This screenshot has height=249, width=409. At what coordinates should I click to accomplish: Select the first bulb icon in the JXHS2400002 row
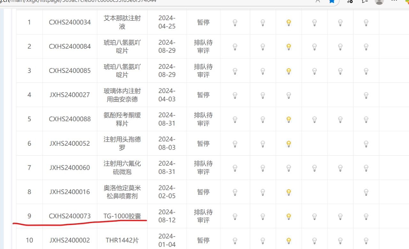(235, 240)
